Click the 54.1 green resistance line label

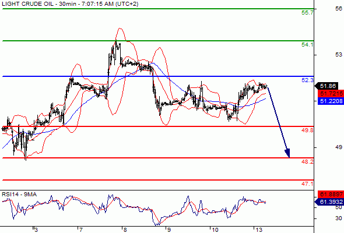click(x=307, y=45)
